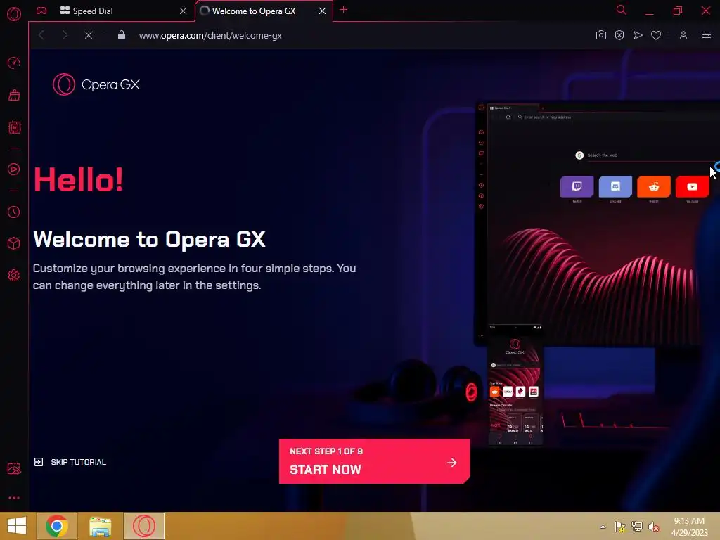The height and width of the screenshot is (540, 720).
Task: Click the Twitch tile in preview image
Action: coord(577,186)
